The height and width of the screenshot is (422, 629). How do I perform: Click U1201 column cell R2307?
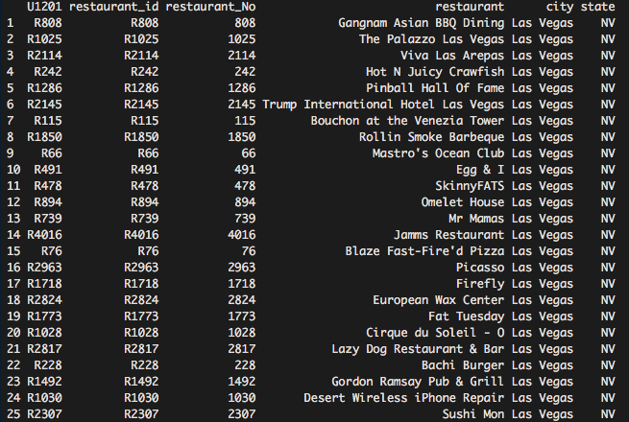pyautogui.click(x=44, y=414)
